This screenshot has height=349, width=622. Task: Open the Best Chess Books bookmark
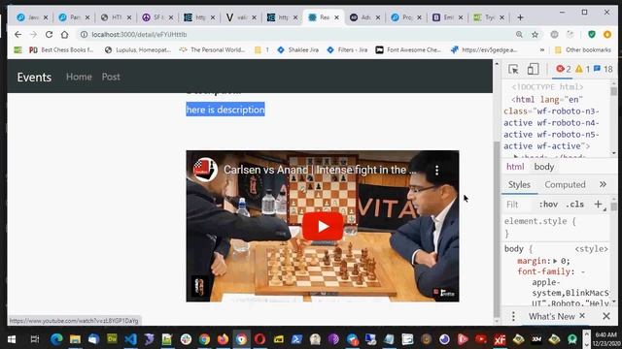click(61, 49)
